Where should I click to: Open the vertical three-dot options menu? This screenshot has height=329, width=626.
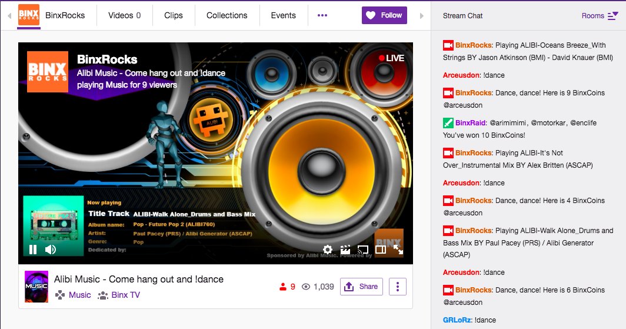[x=398, y=287]
